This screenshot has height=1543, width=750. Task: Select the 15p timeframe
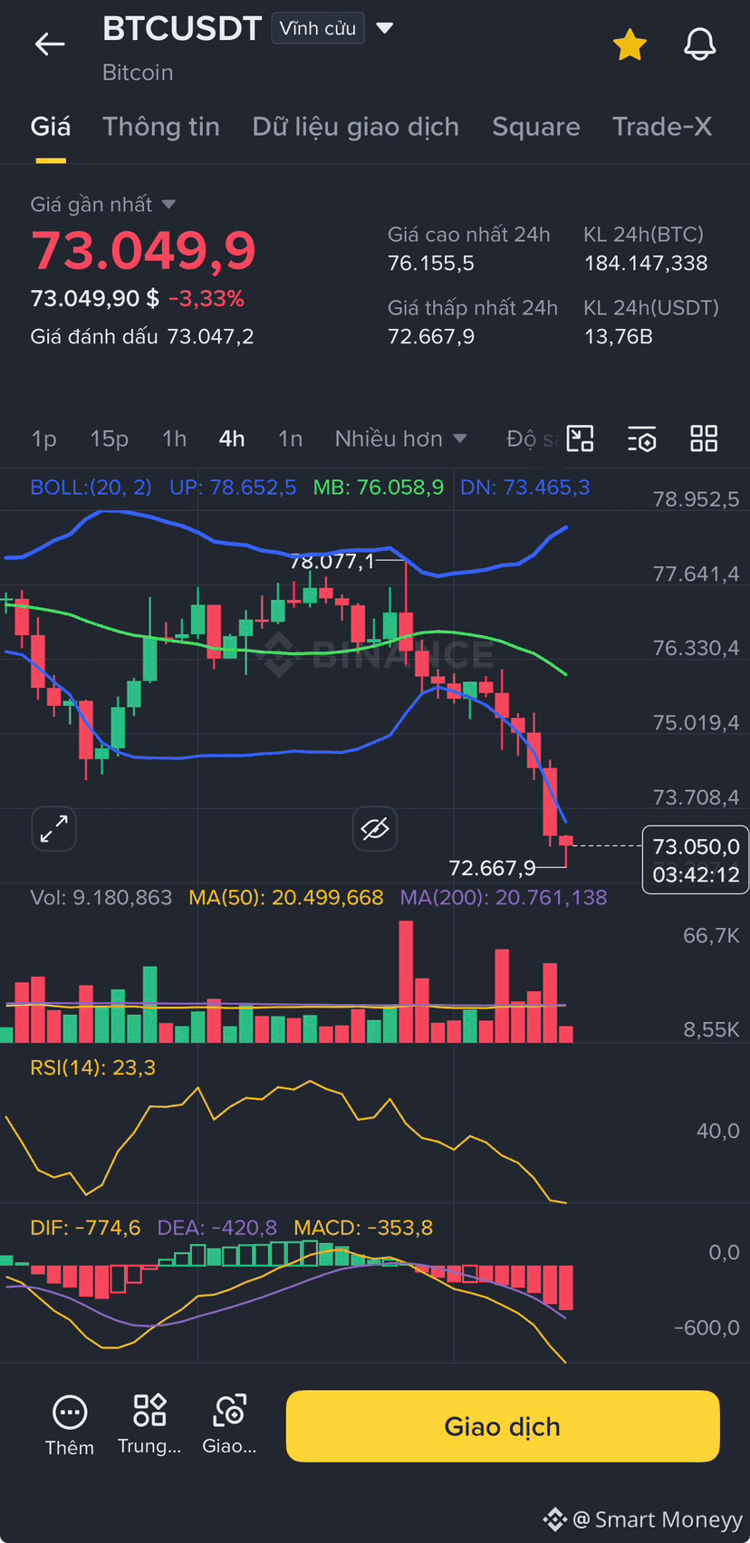point(110,439)
